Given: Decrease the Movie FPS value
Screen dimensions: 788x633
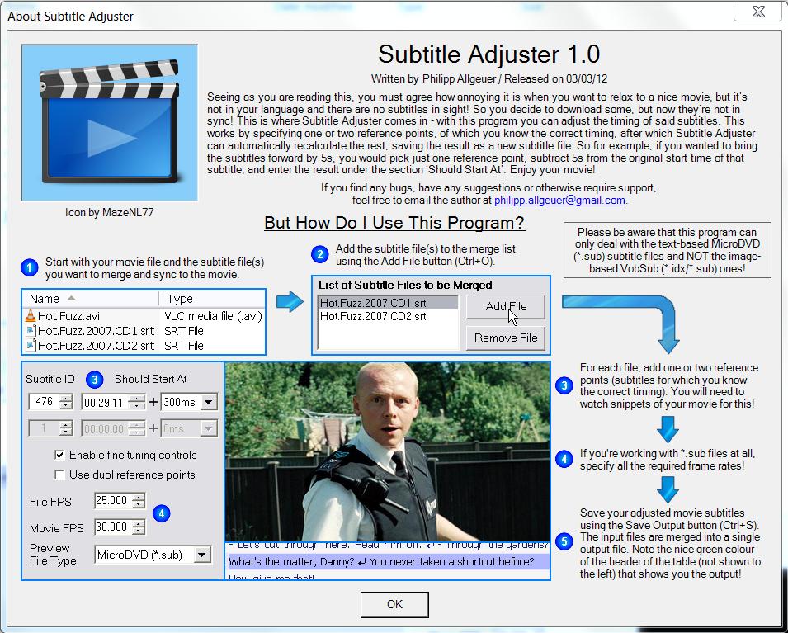Looking at the screenshot, I should coord(138,531).
